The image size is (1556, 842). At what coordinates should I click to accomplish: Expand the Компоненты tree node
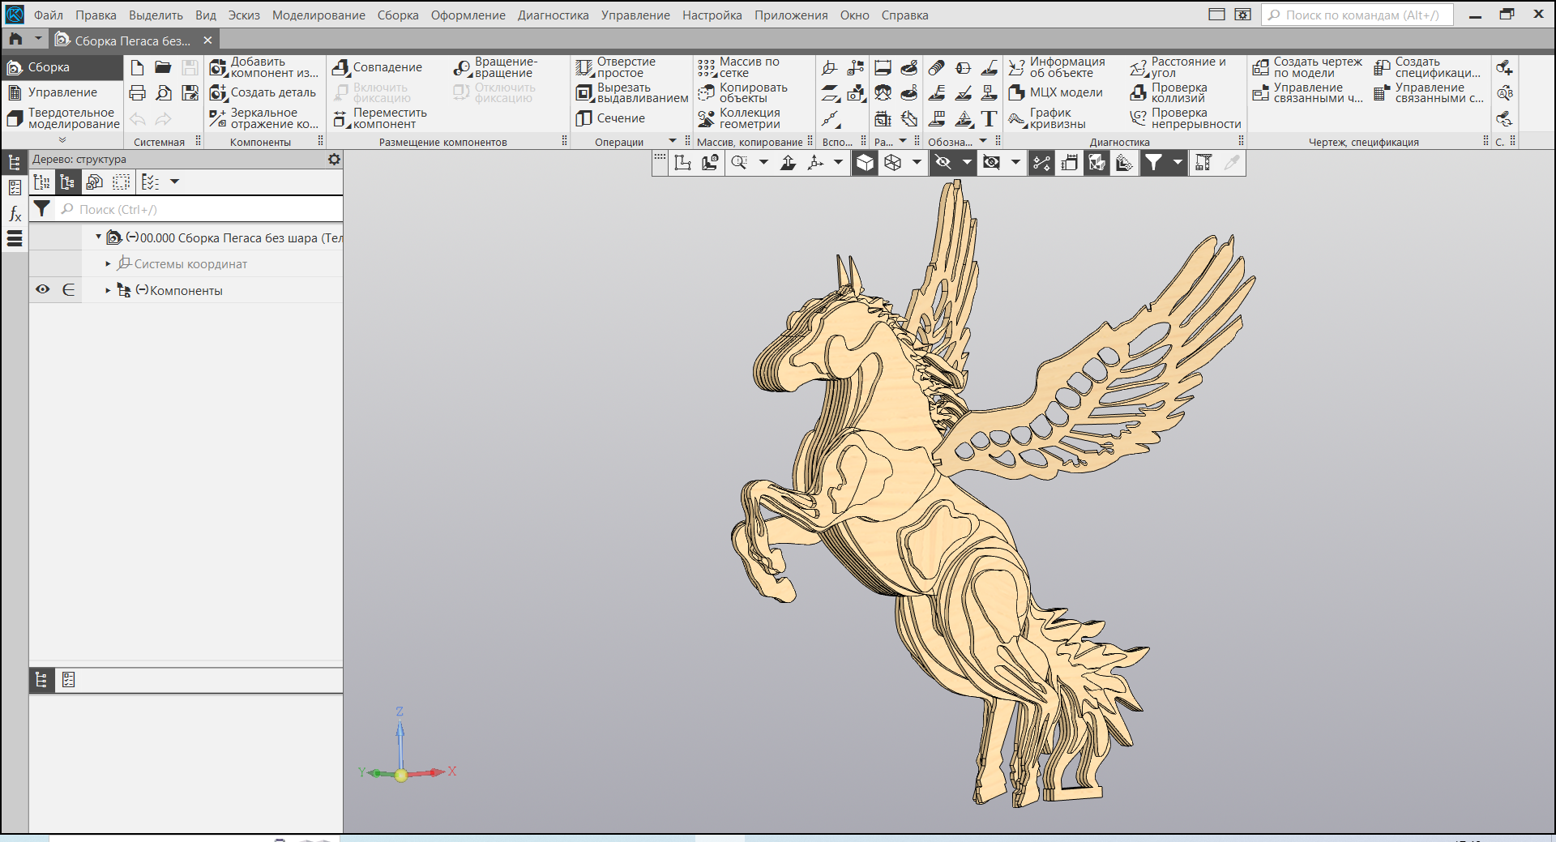click(108, 290)
